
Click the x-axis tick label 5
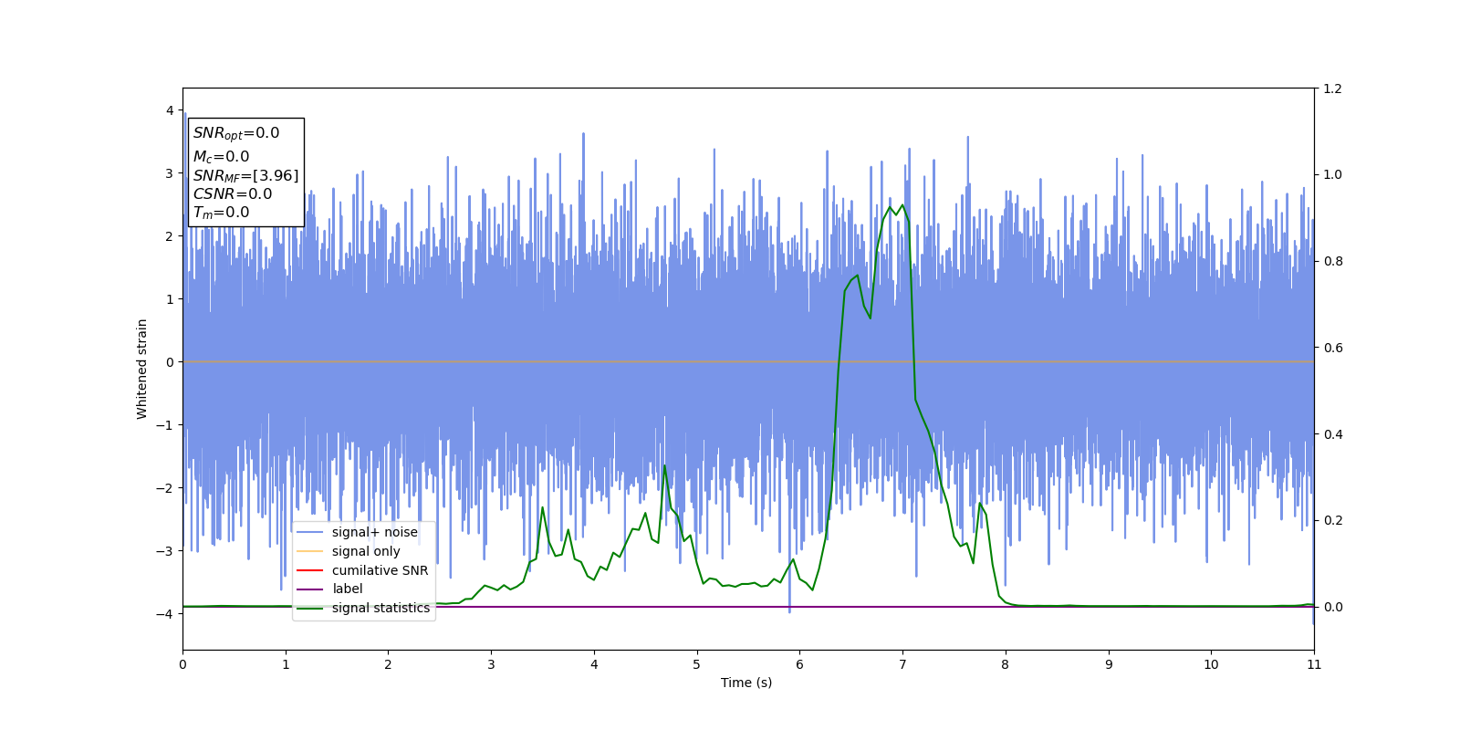(697, 664)
